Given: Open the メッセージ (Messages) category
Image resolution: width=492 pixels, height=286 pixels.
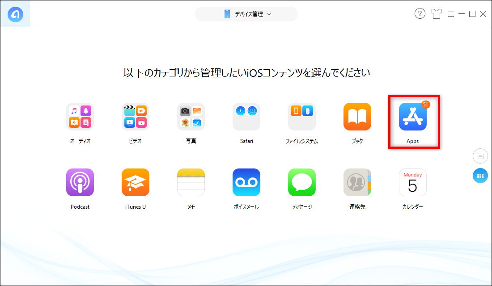Looking at the screenshot, I should (302, 182).
